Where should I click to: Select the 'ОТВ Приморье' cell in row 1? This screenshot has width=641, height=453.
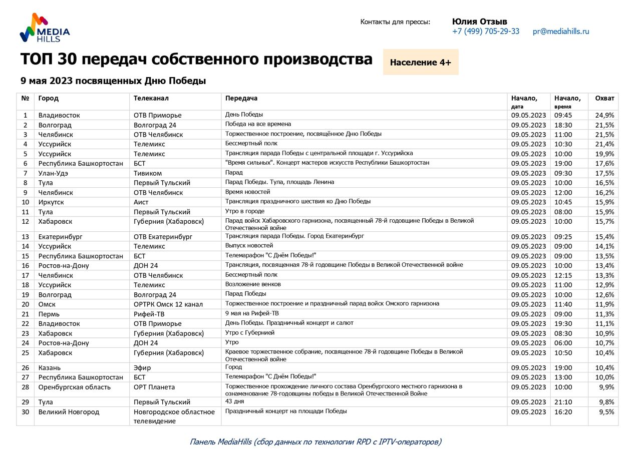click(157, 116)
